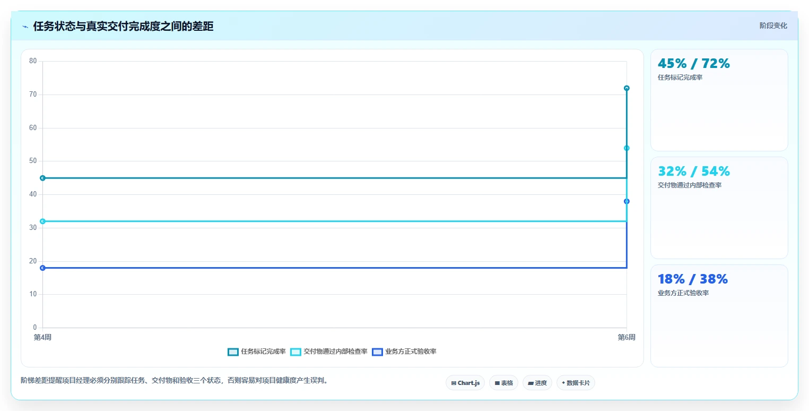Viewport: 809px width, 411px height.
Task: Click the 数据卡片 sparkle icon
Action: click(563, 383)
